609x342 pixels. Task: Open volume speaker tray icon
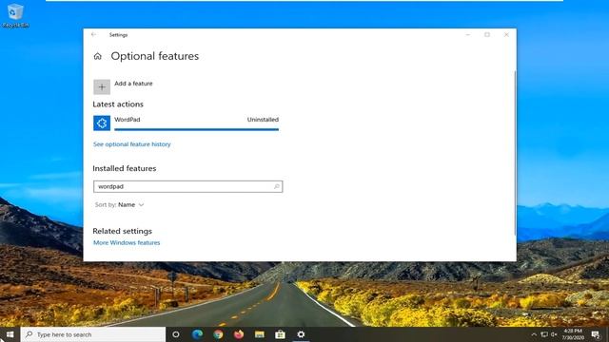554,334
